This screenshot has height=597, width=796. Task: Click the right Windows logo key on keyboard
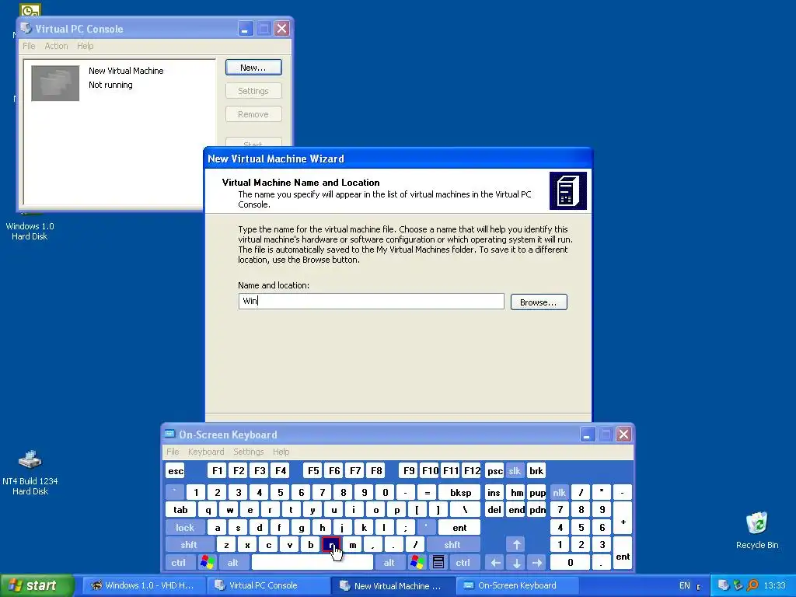click(x=417, y=562)
